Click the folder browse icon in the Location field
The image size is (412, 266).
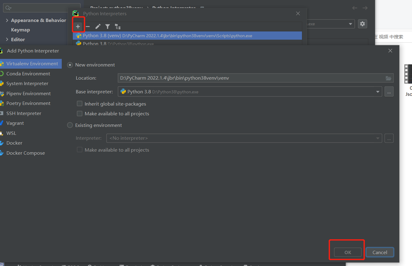point(388,78)
